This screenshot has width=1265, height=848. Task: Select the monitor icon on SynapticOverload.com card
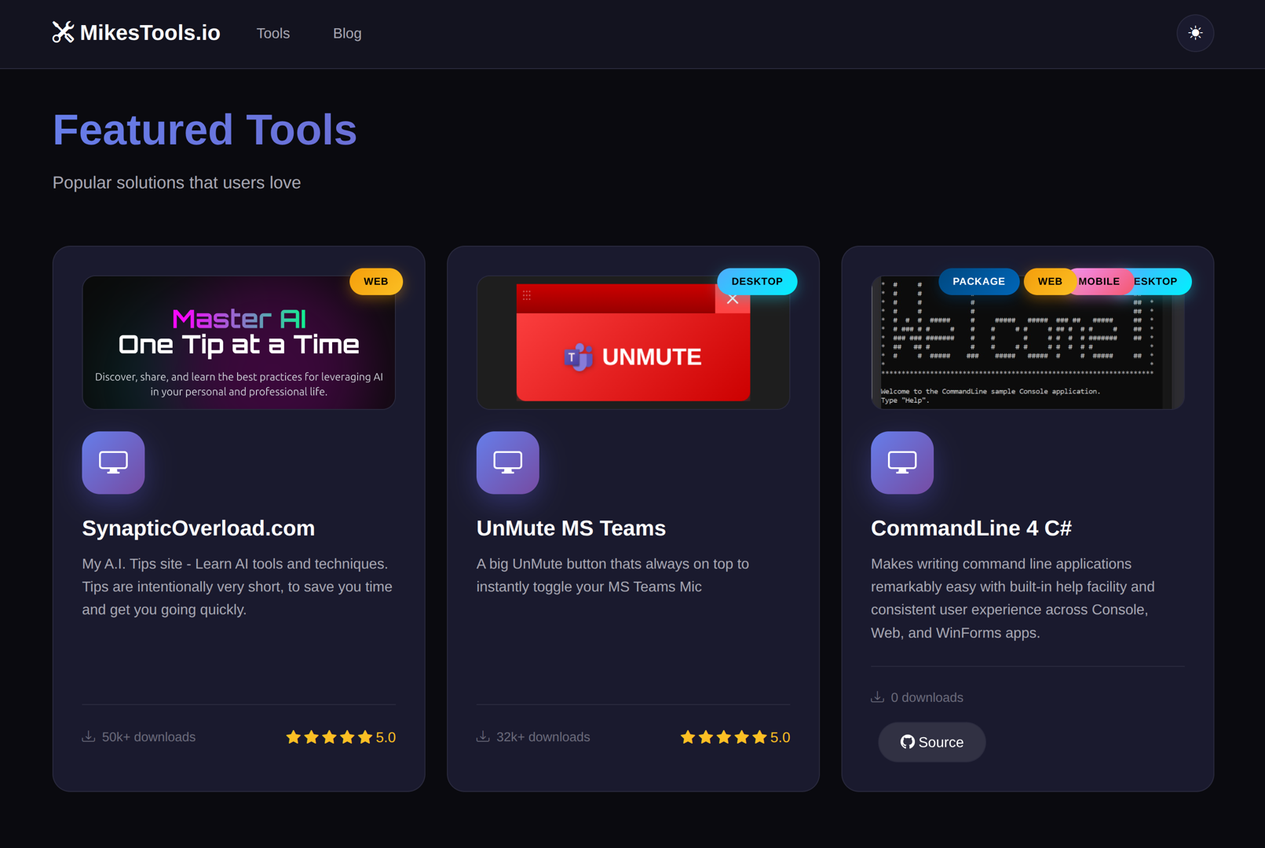click(x=113, y=462)
